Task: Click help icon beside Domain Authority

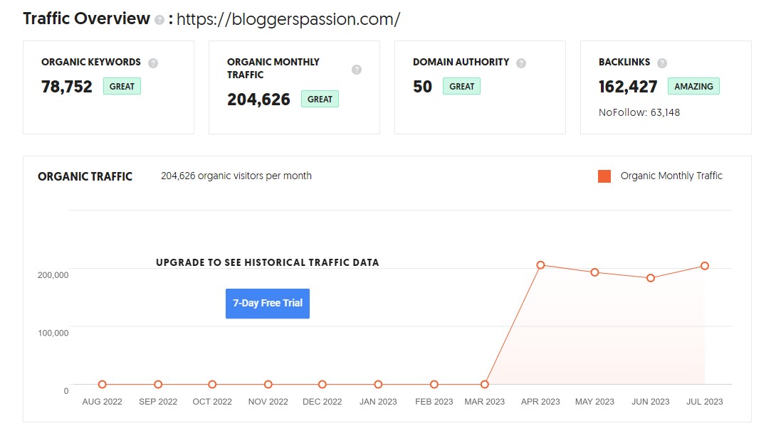Action: pyautogui.click(x=520, y=63)
